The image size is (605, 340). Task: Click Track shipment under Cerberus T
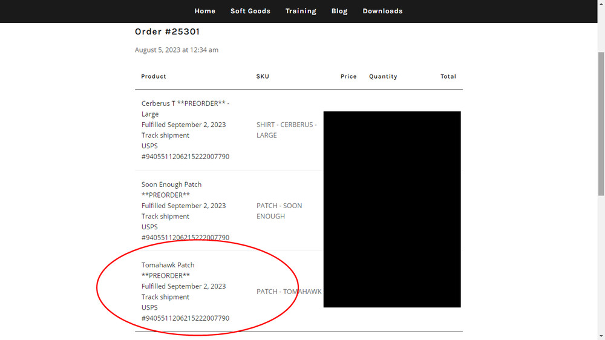coord(165,136)
